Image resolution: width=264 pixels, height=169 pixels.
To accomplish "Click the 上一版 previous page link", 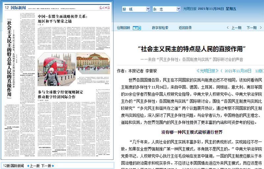I will [x=35, y=166].
